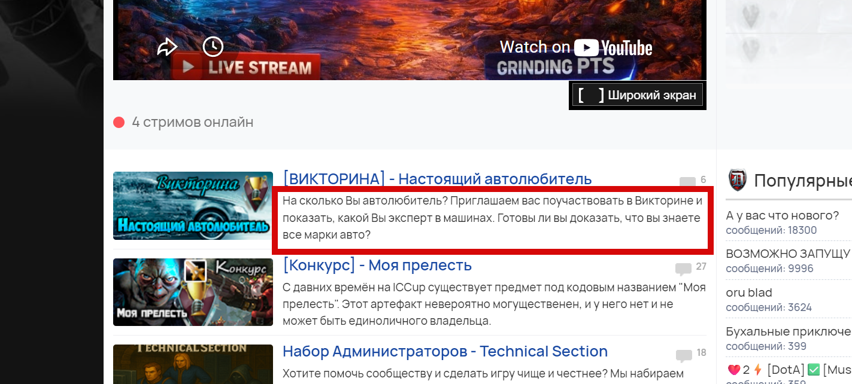Open Набор Администраторов - Technical Section
852x384 pixels.
pyautogui.click(x=445, y=351)
